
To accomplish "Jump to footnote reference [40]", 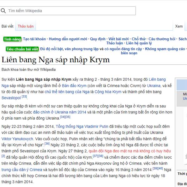I will coord(161,168).
